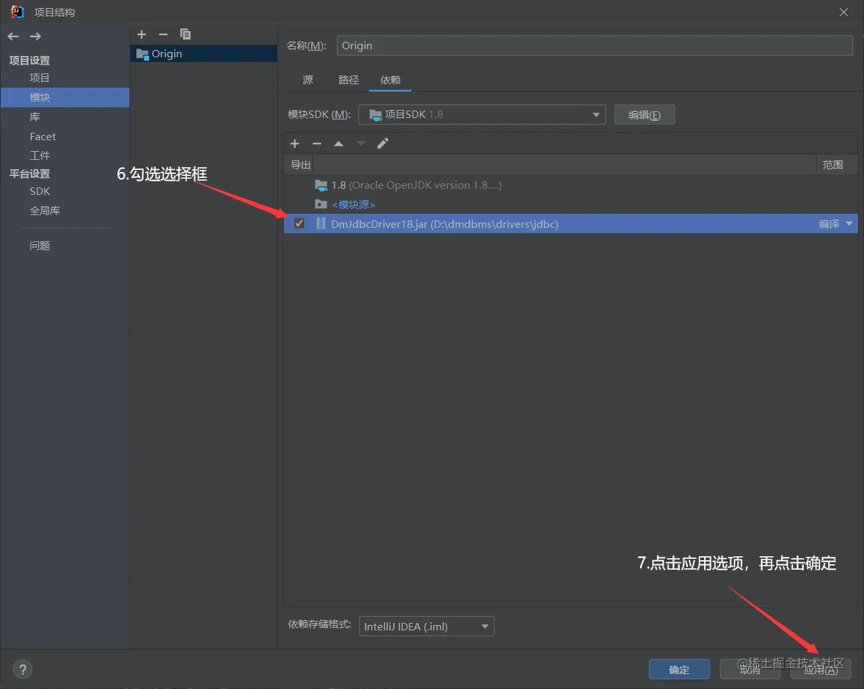Viewport: 864px width, 689px height.
Task: Remove selected module with minus icon
Action: (x=163, y=34)
